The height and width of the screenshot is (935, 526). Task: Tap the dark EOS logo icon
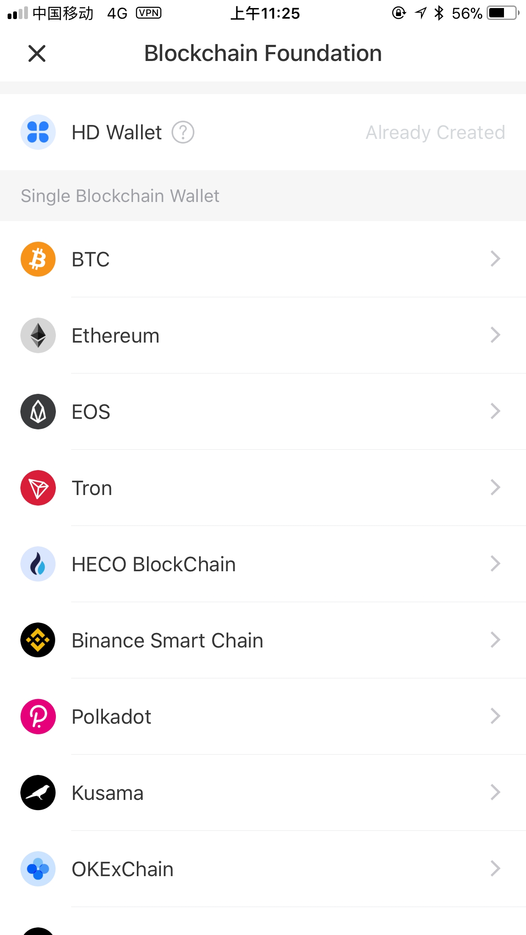tap(38, 412)
